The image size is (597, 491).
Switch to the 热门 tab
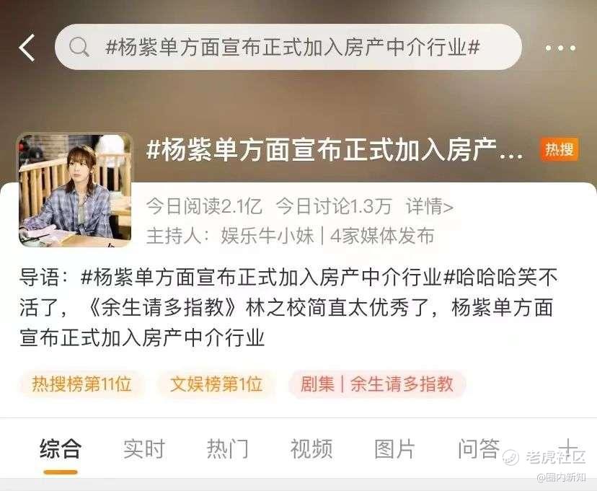coord(228,448)
